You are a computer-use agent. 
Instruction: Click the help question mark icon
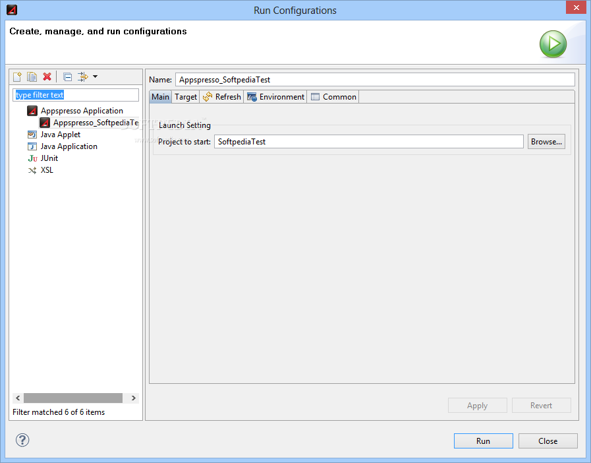(x=22, y=440)
